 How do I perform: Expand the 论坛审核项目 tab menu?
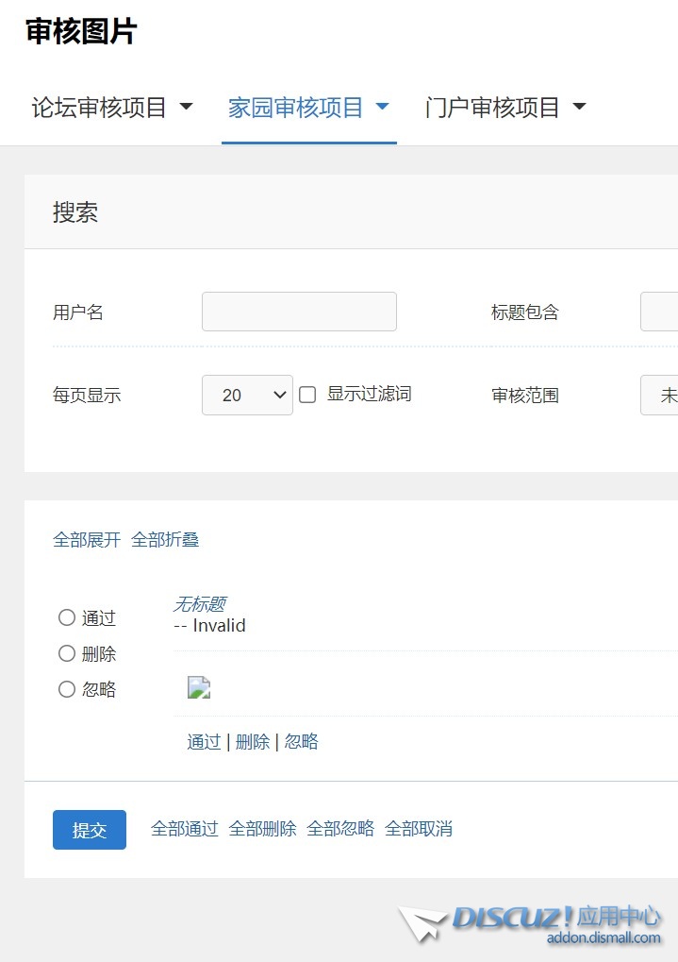coord(112,108)
